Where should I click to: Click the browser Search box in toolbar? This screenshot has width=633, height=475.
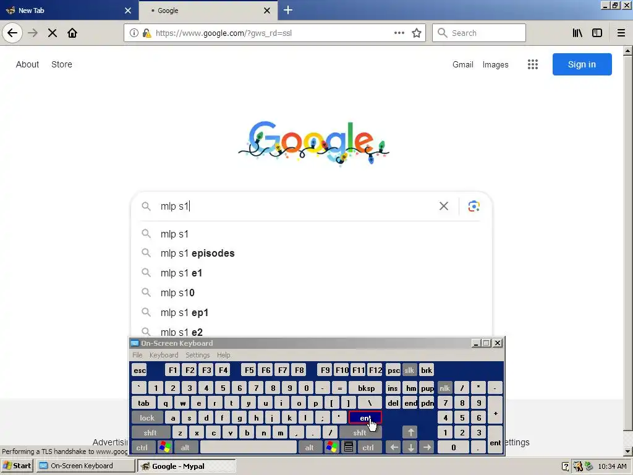click(479, 33)
